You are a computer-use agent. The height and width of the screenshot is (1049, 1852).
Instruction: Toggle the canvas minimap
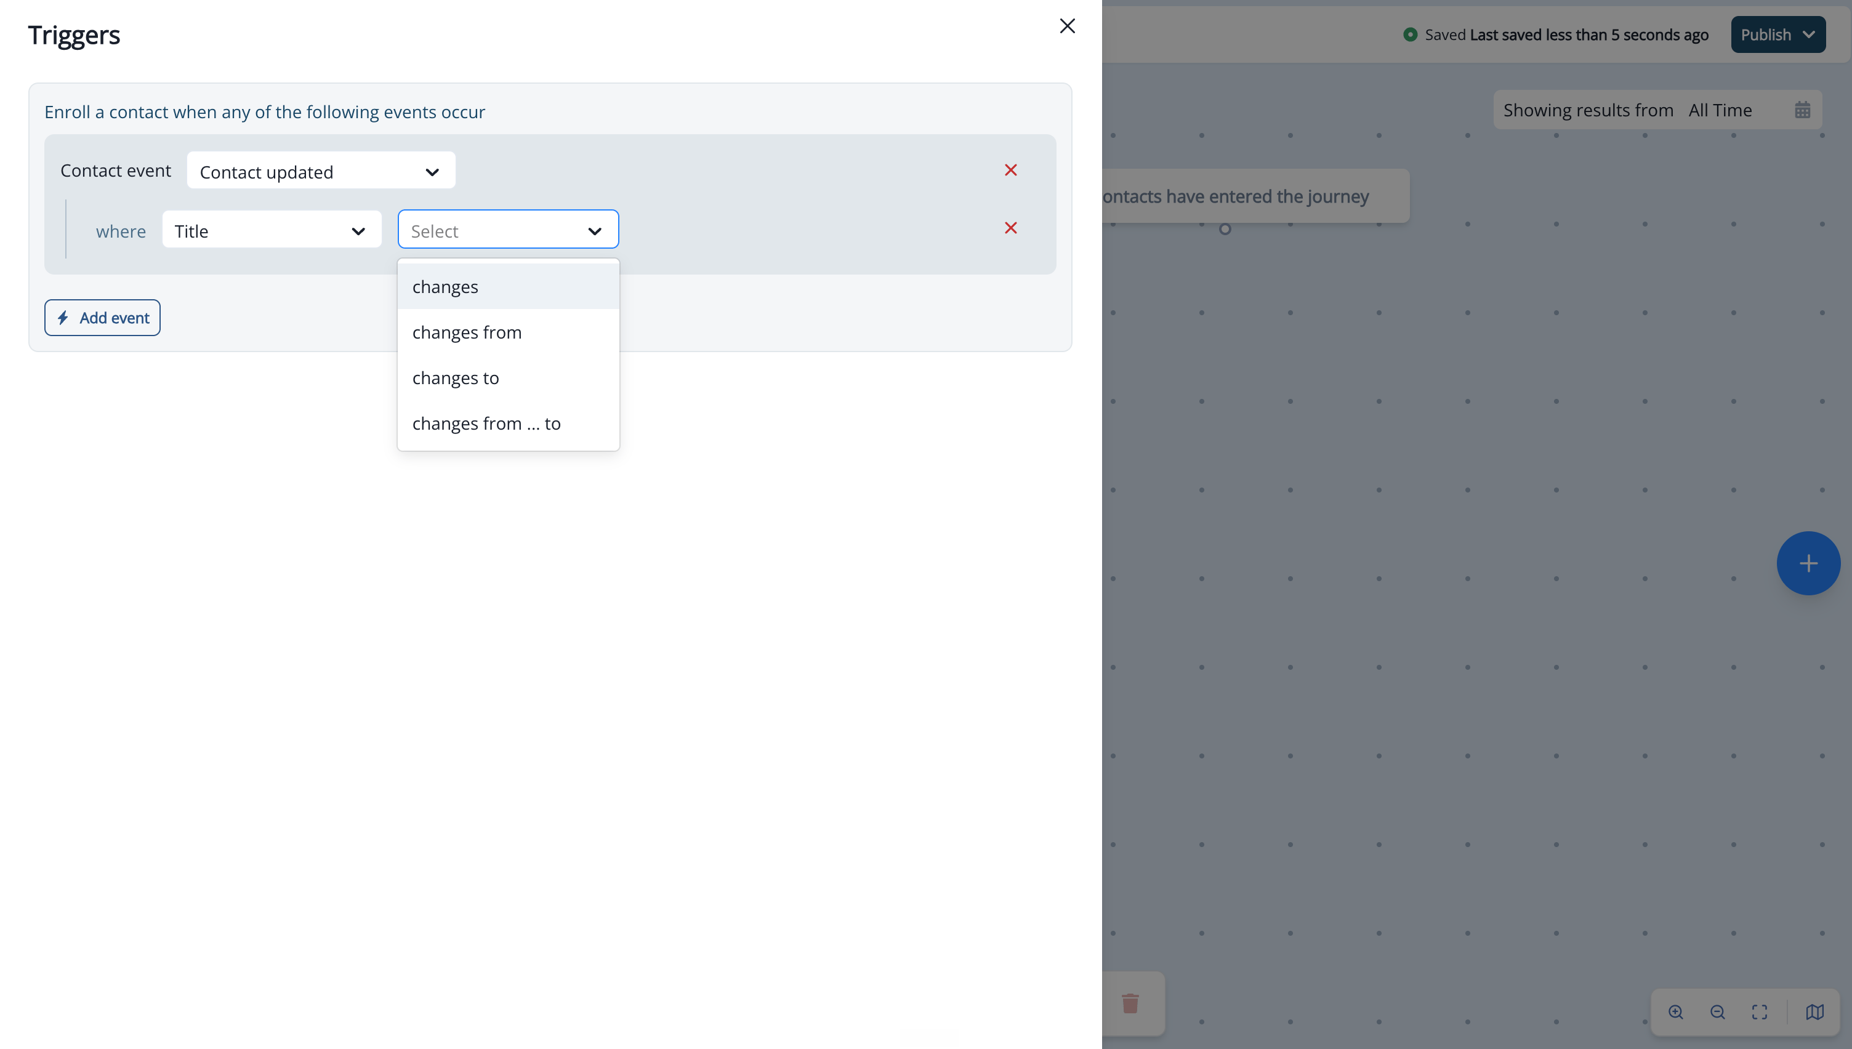pos(1814,1011)
